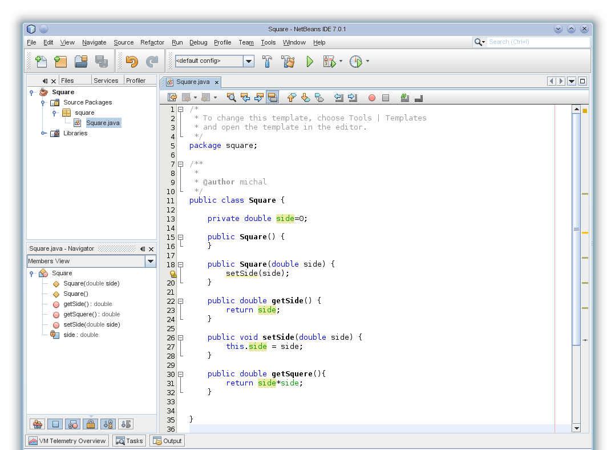Open the Tasks panel
This screenshot has width=615, height=450.
129,440
